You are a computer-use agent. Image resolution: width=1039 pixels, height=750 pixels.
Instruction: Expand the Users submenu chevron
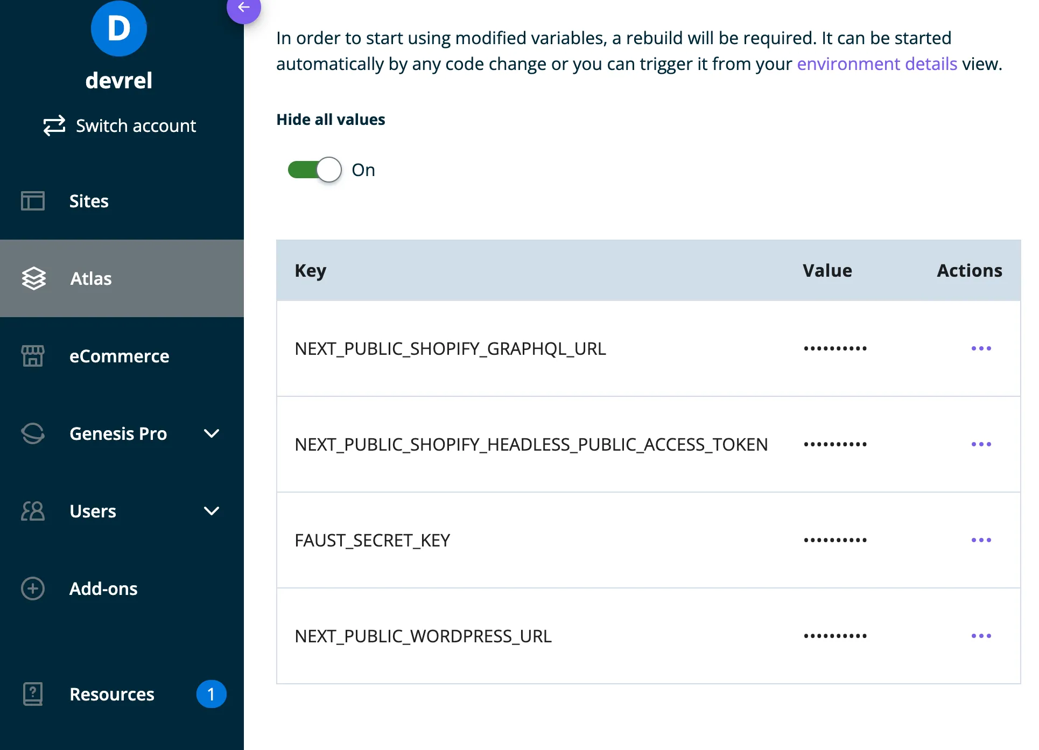pyautogui.click(x=212, y=511)
